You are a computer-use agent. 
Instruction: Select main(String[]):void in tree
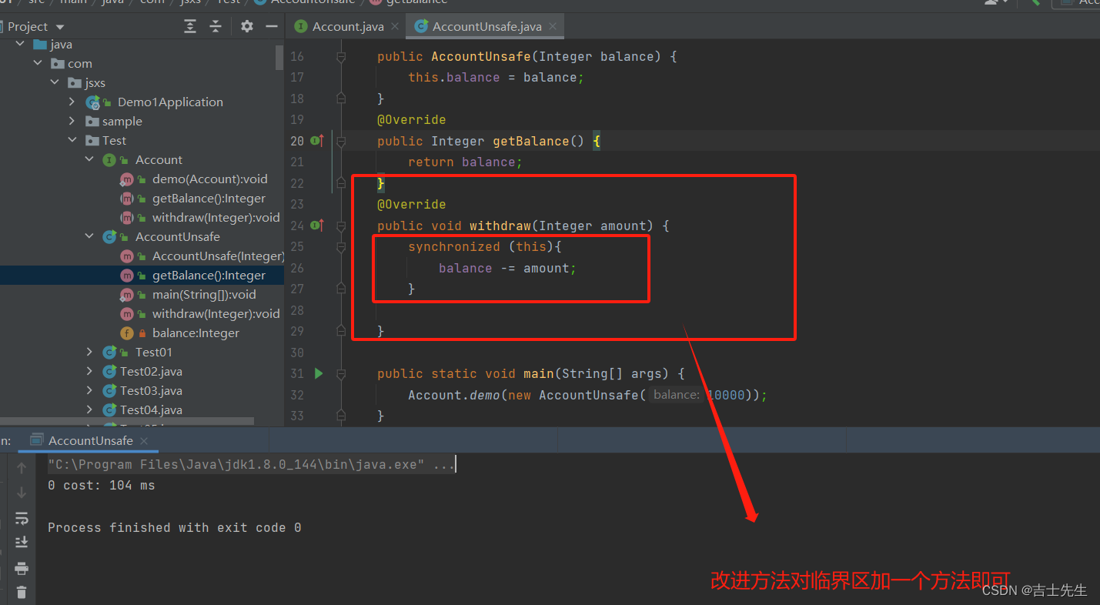[x=204, y=295]
